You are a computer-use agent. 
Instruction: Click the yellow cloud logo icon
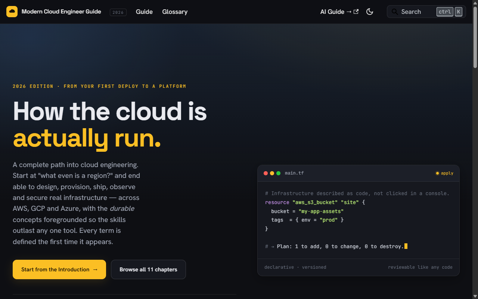coord(12,12)
